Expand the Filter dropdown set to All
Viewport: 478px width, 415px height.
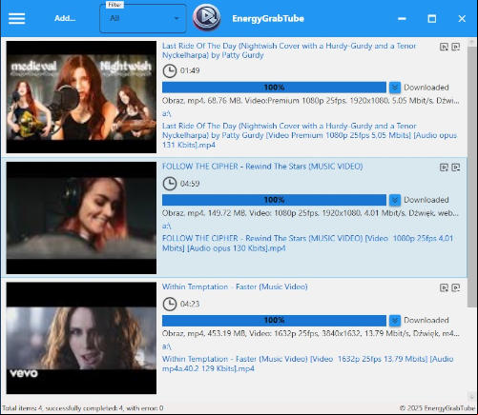pyautogui.click(x=143, y=18)
